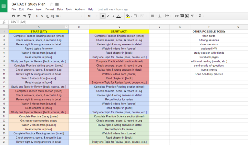Toggle bold formatting
The height and width of the screenshot is (145, 248).
103,16
